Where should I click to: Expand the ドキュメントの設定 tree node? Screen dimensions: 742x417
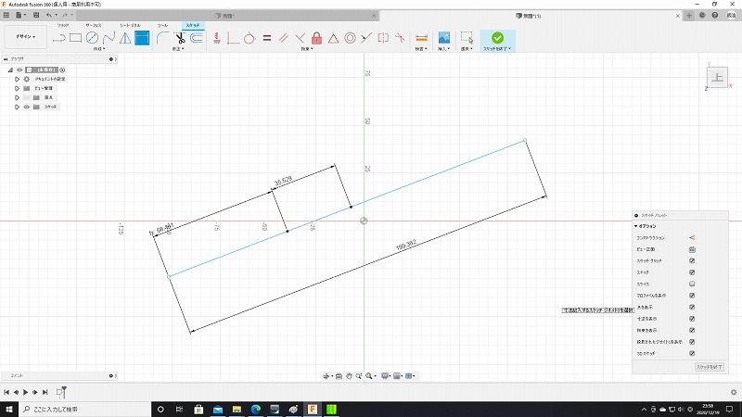[17, 80]
